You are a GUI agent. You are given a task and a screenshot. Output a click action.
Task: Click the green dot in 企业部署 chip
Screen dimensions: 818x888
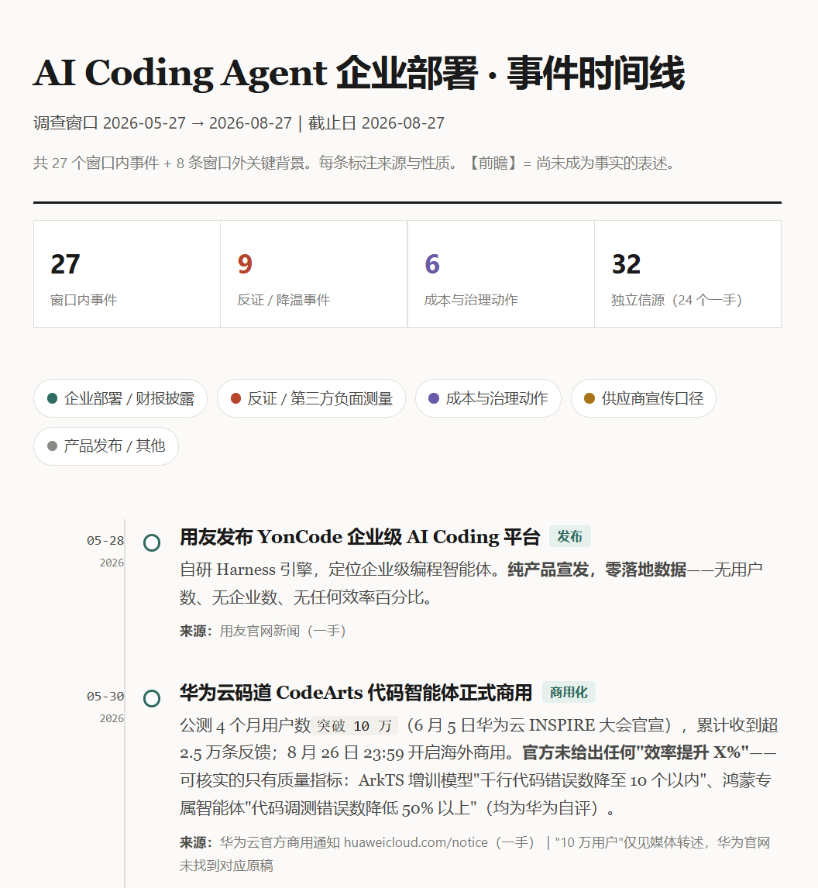click(53, 398)
